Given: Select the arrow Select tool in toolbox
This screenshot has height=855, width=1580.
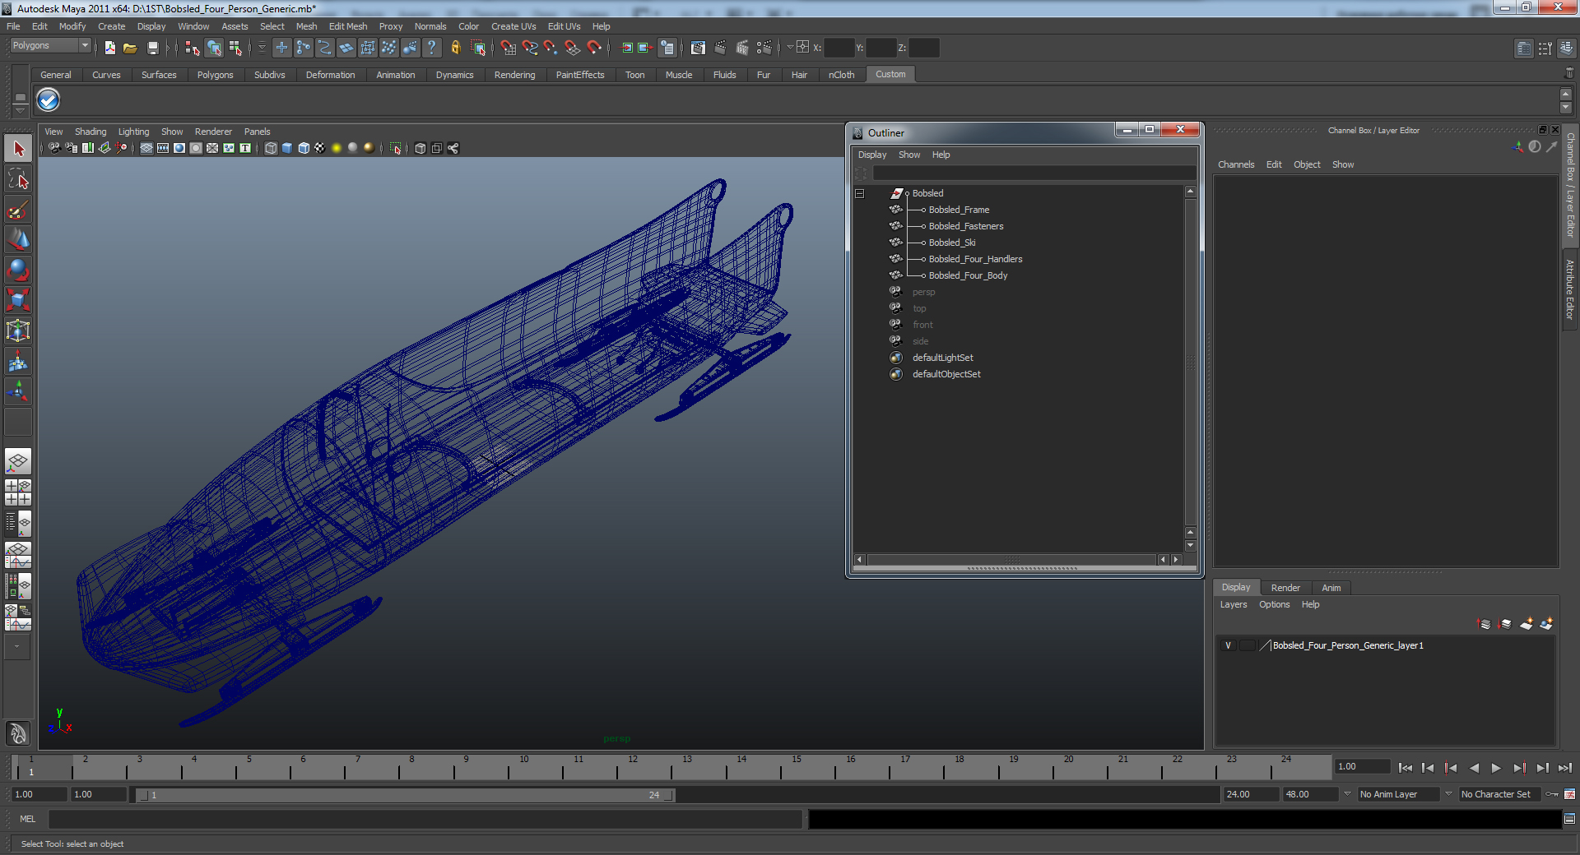Looking at the screenshot, I should click(18, 149).
